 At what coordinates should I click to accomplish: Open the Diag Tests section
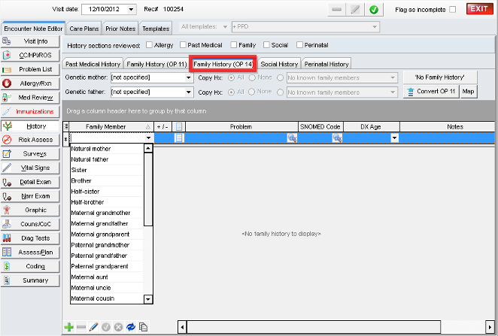click(30, 238)
